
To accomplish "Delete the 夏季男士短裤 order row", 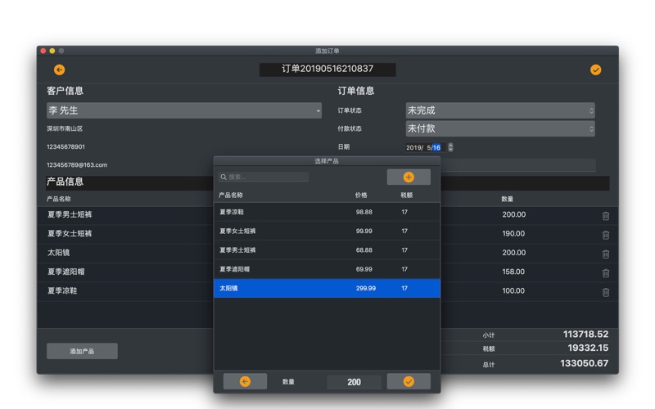I will click(x=606, y=216).
